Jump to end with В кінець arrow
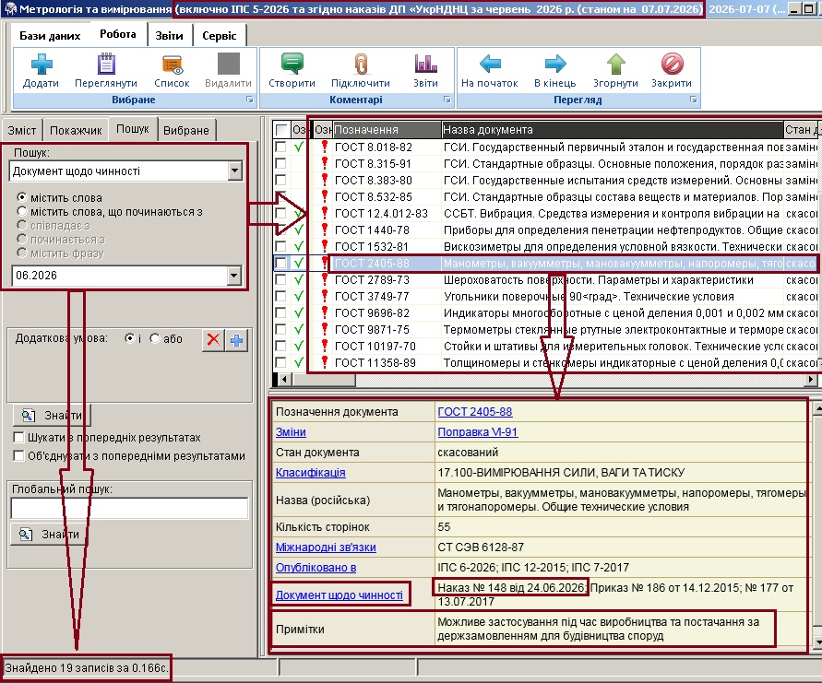Image resolution: width=822 pixels, height=683 pixels. coord(555,64)
